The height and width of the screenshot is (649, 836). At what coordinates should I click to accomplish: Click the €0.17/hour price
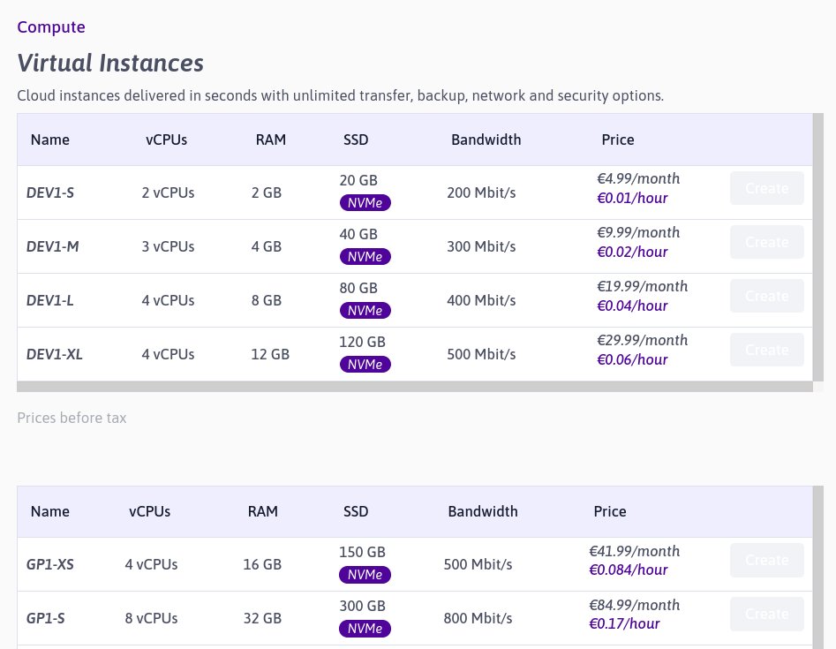(624, 624)
